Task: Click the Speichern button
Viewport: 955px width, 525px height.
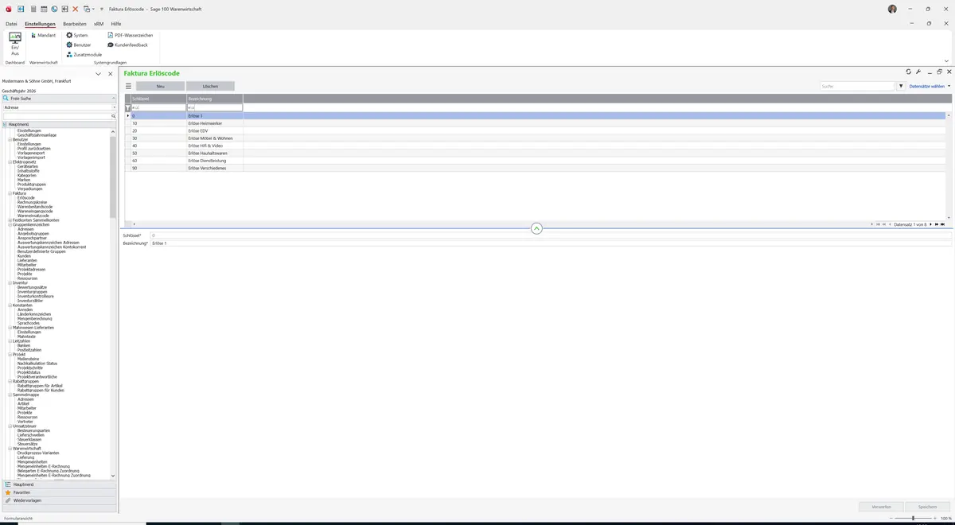Action: click(928, 507)
